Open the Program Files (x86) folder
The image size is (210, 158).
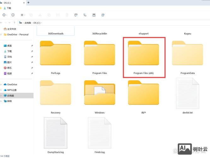[x=143, y=57]
